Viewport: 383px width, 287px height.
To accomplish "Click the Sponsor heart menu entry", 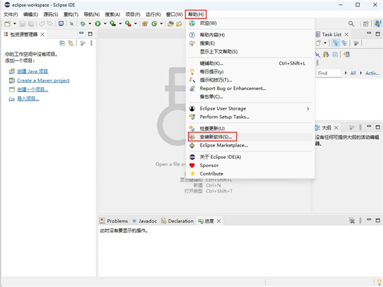I will (209, 165).
